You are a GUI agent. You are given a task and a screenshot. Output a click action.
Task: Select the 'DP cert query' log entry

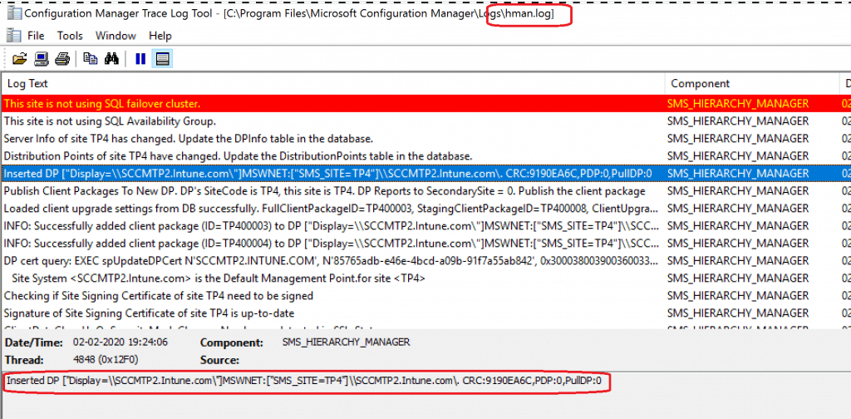[332, 260]
